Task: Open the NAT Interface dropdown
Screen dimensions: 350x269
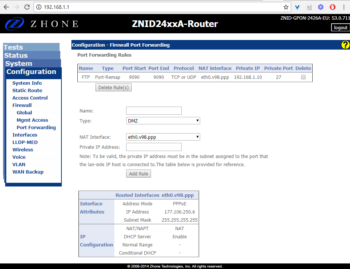Action: [x=163, y=137]
